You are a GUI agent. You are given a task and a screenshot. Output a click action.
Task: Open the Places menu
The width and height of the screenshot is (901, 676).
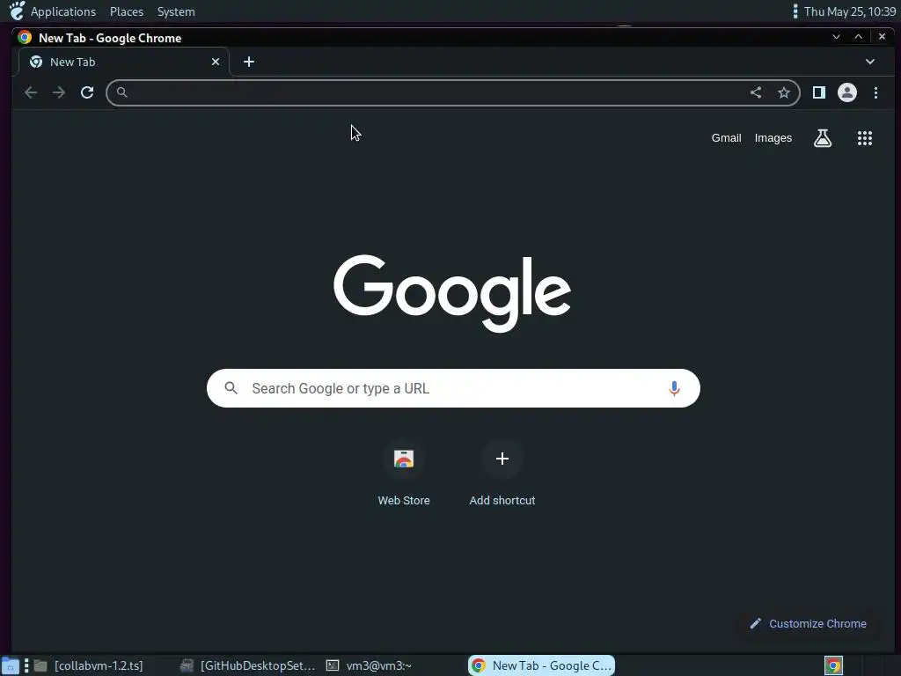point(127,11)
